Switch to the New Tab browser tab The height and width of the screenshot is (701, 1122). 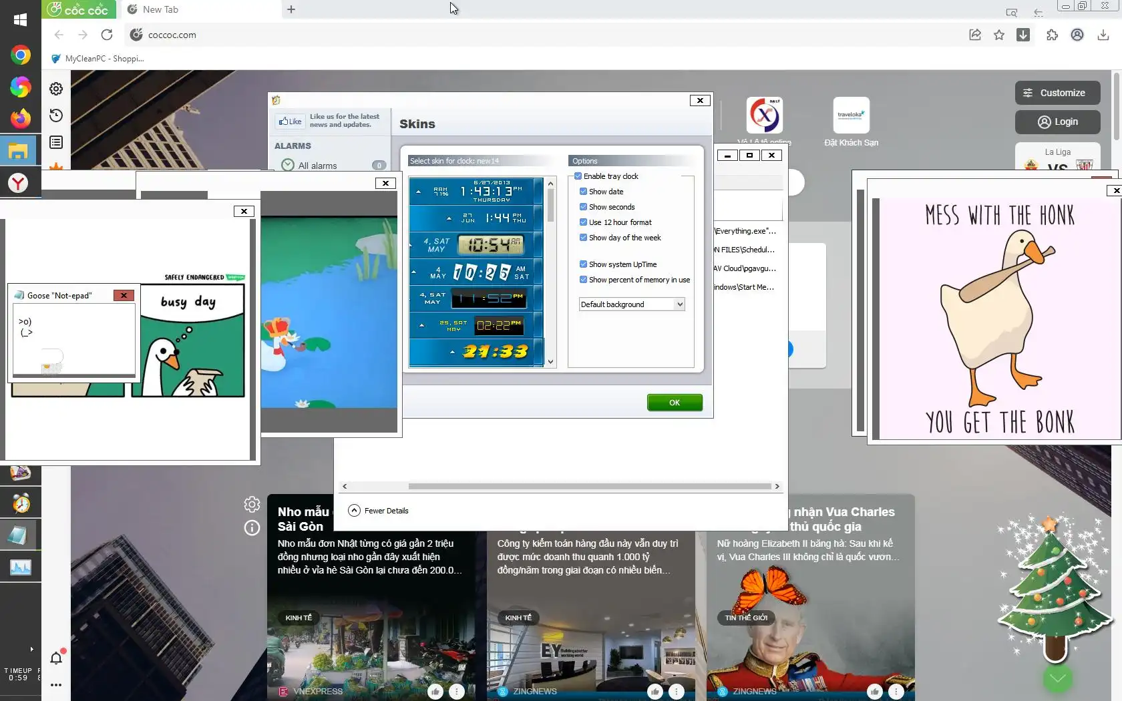200,9
